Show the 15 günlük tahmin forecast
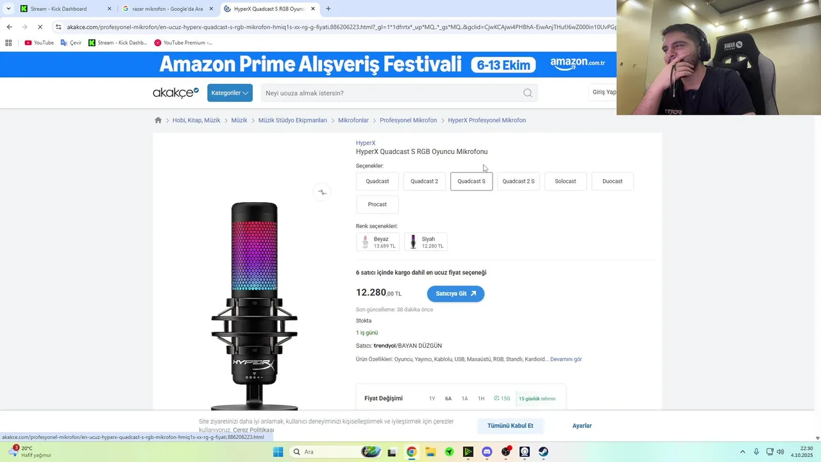The image size is (821, 462). (x=537, y=398)
